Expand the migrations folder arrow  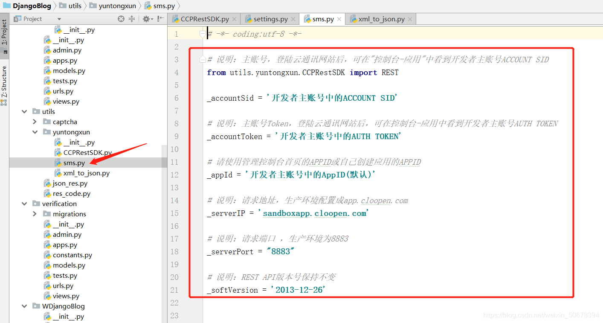click(x=35, y=214)
